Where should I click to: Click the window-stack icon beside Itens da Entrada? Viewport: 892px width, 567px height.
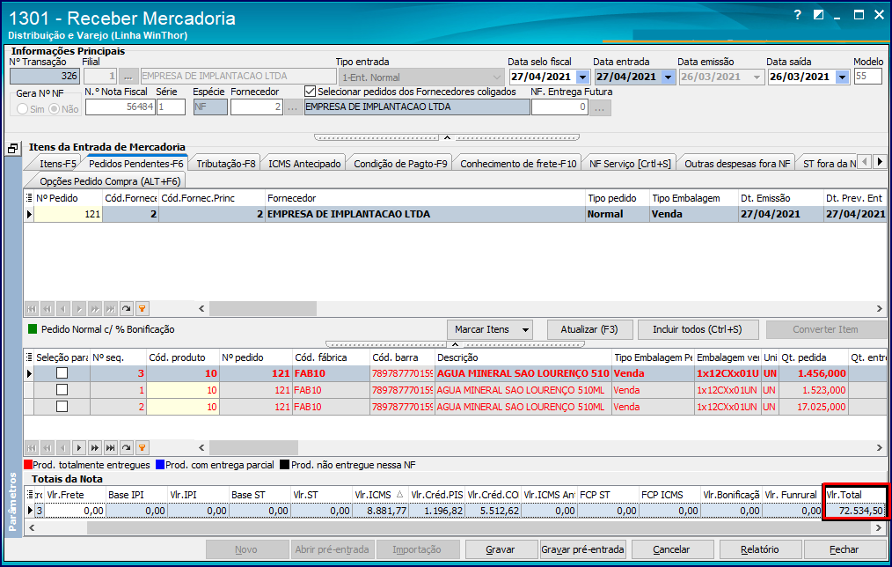[x=12, y=149]
